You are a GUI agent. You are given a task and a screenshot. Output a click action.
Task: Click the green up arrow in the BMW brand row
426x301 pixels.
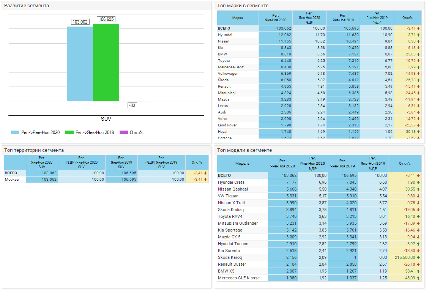point(418,54)
